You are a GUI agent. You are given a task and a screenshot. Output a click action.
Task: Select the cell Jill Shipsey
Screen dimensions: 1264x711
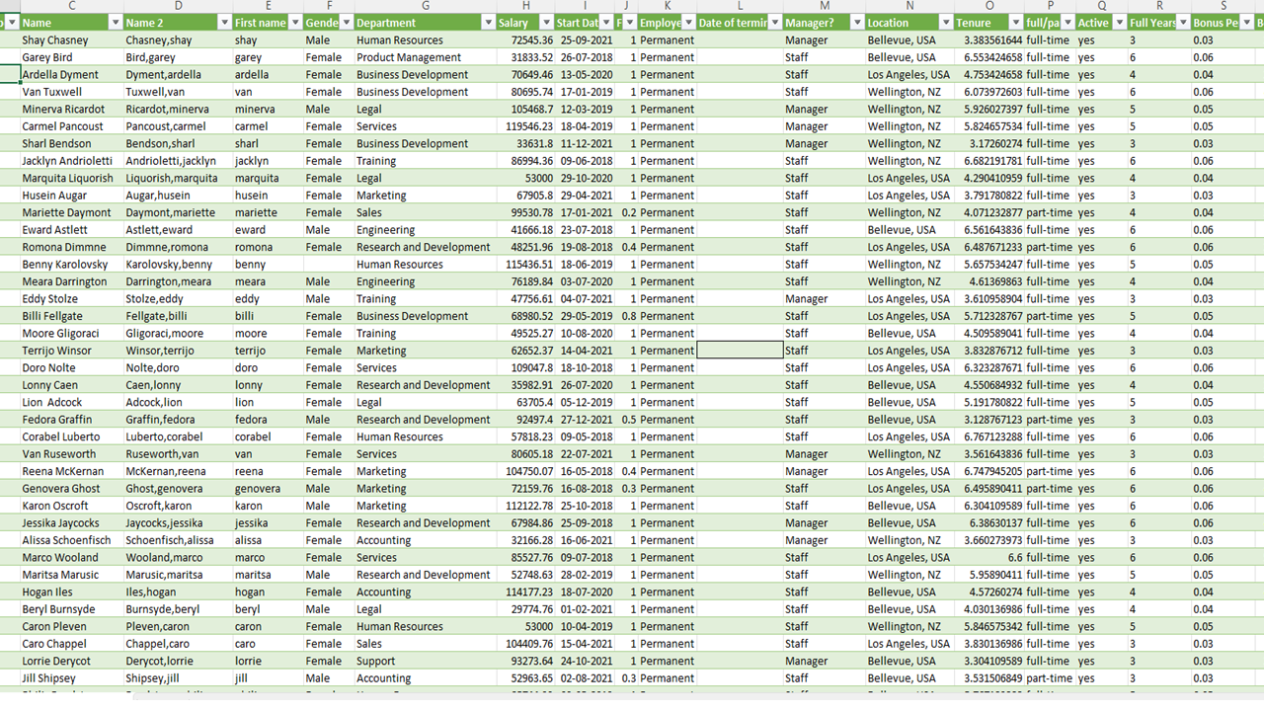tap(71, 678)
